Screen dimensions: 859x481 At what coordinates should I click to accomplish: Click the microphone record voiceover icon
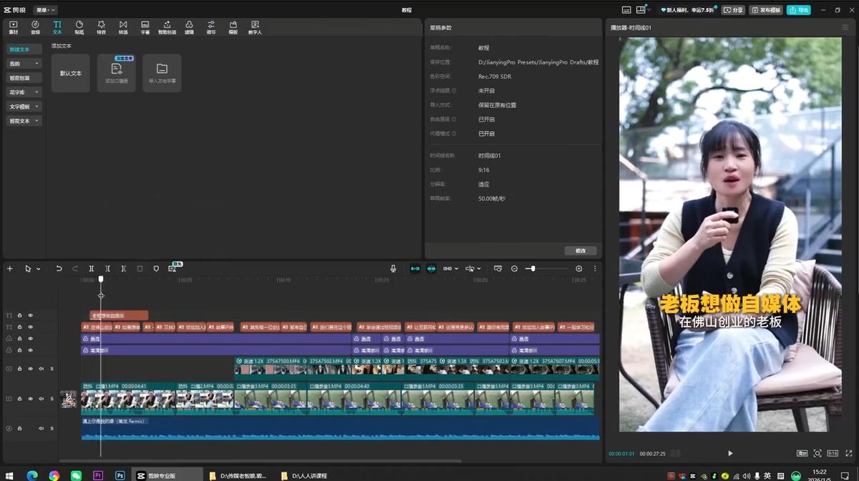(393, 269)
